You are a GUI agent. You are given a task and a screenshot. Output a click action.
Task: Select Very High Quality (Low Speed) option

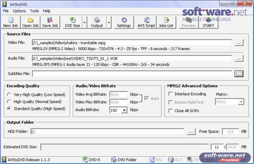[x=9, y=94]
